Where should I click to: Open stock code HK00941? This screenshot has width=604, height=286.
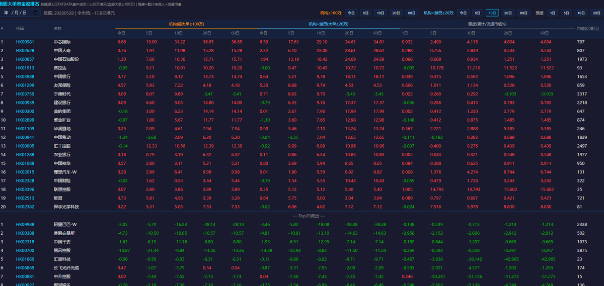coord(25,137)
